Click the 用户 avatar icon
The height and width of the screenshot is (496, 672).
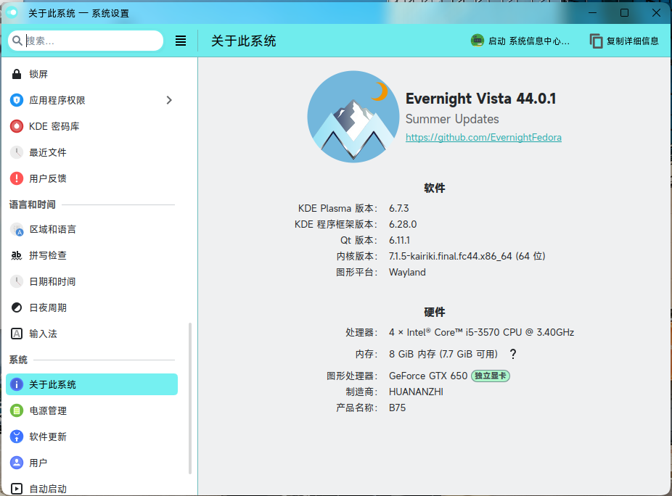point(17,463)
